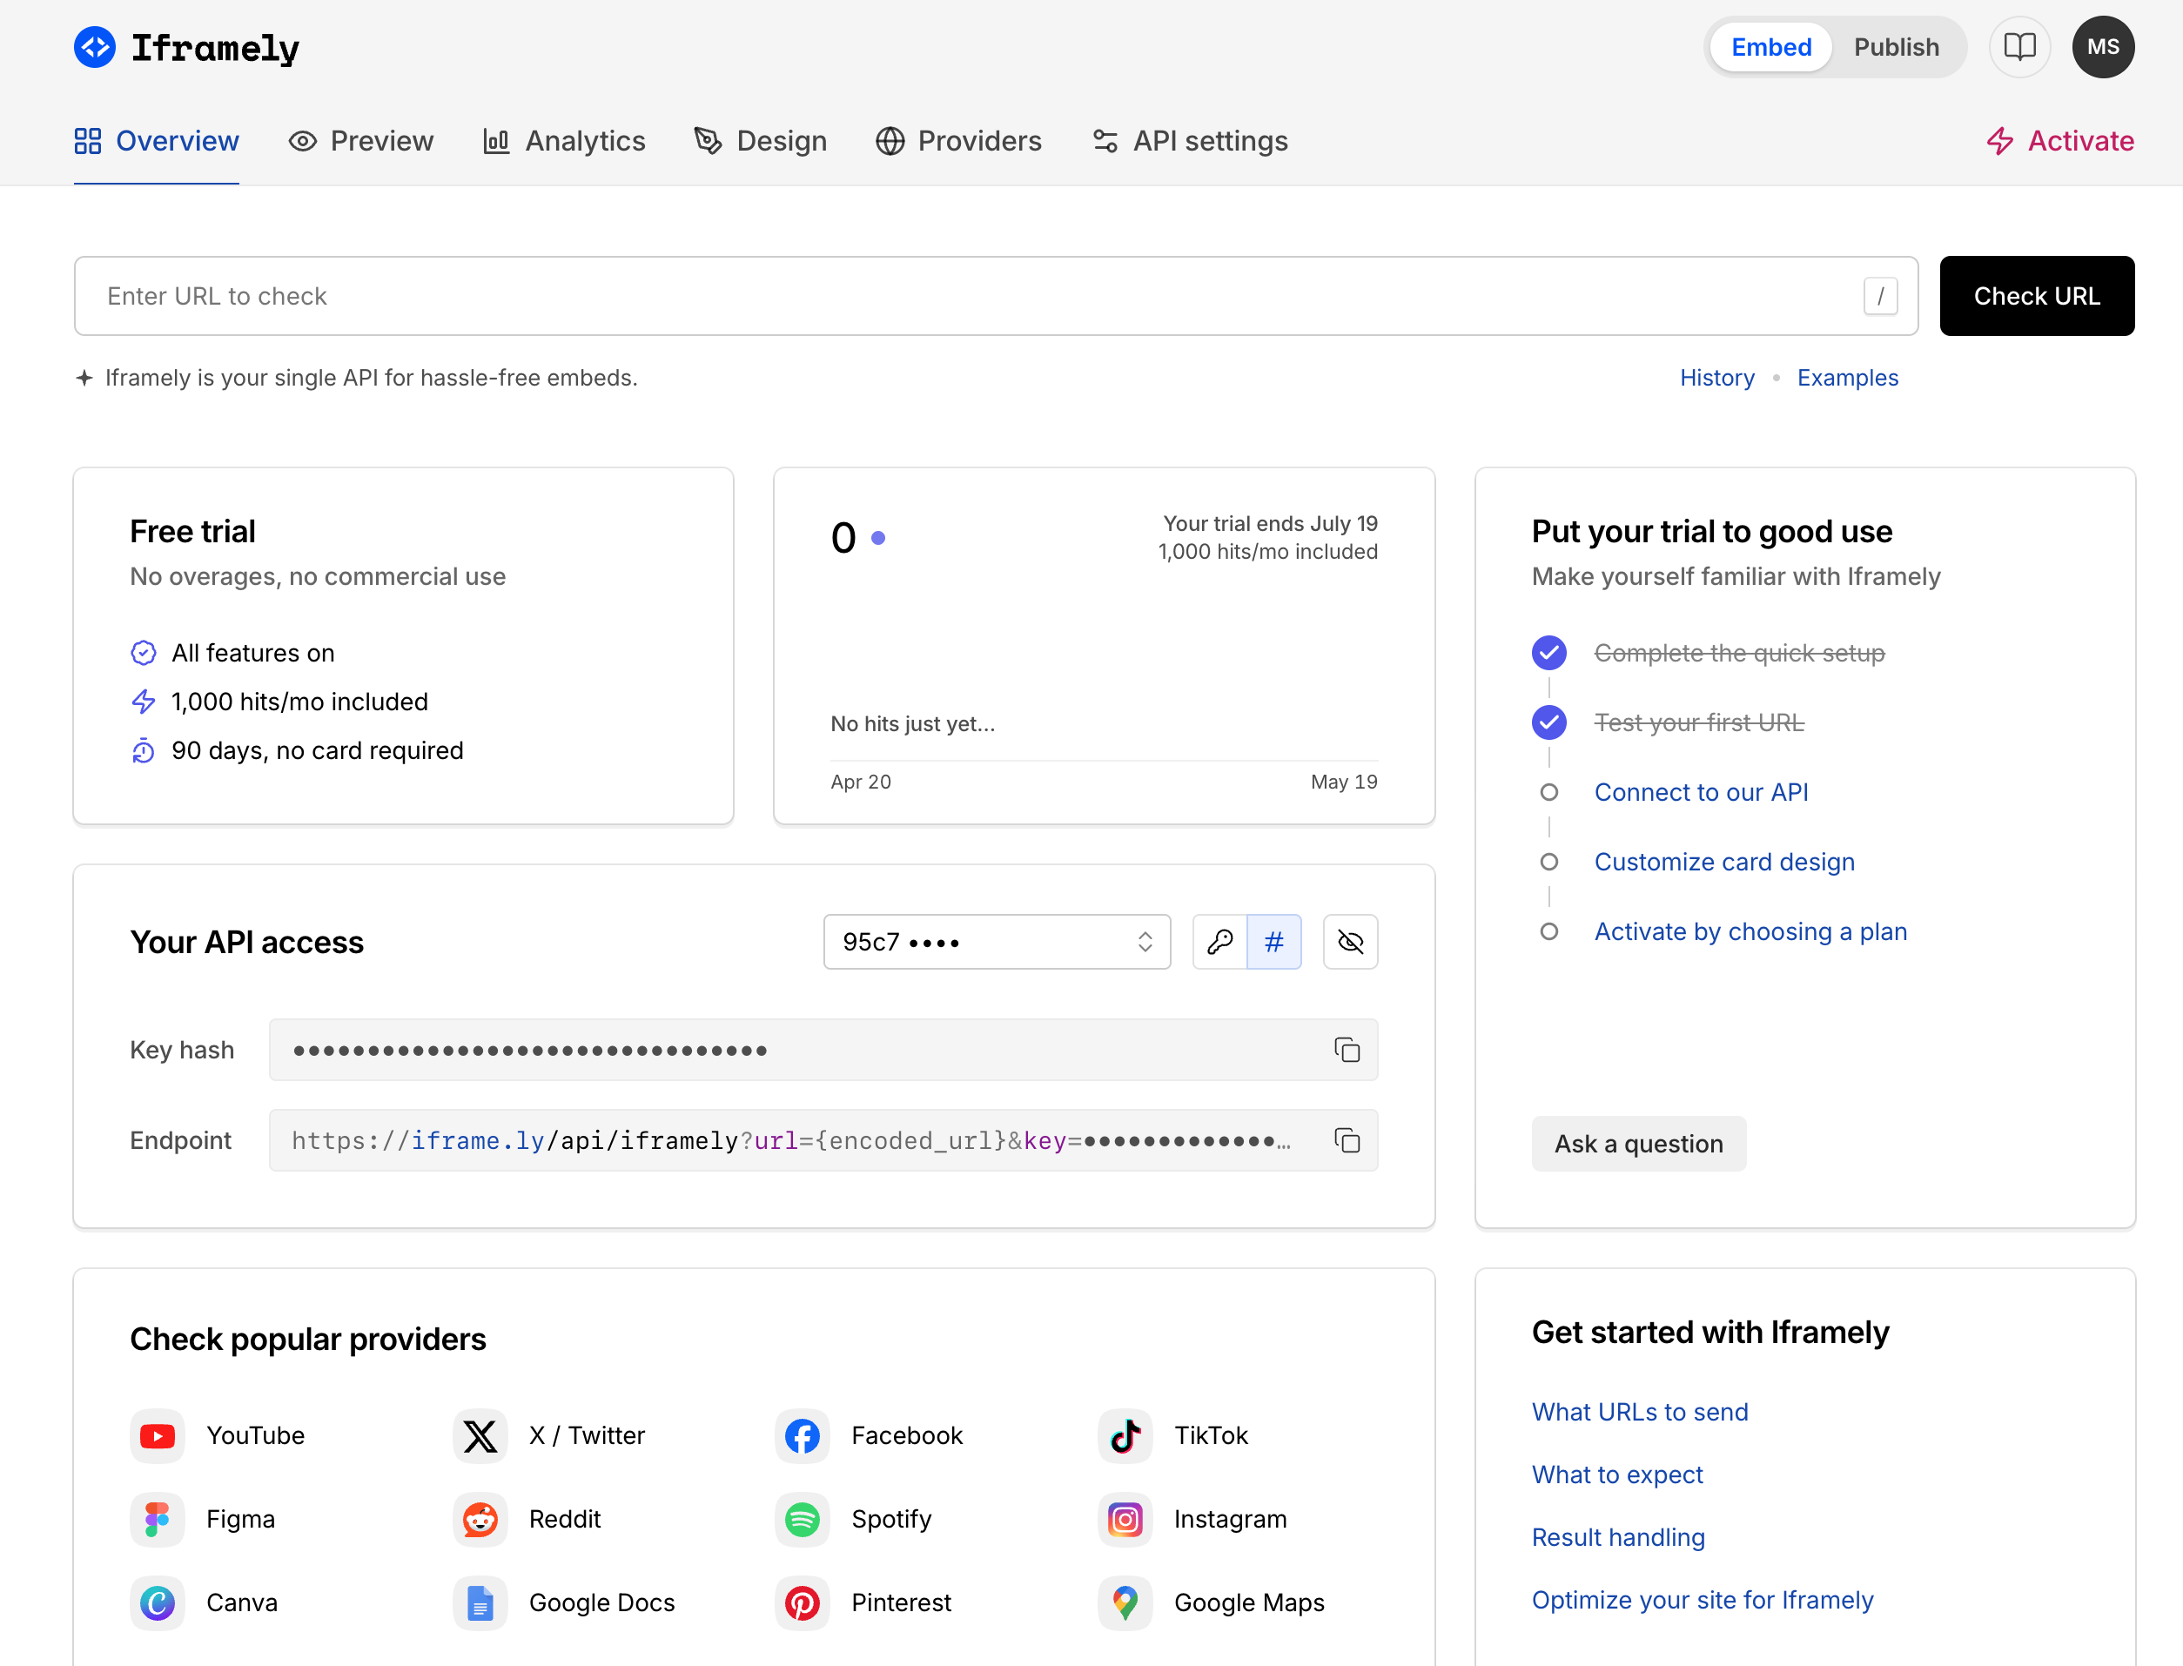Click the checked Complete the quick setup checkbox
The image size is (2183, 1666).
click(1548, 653)
